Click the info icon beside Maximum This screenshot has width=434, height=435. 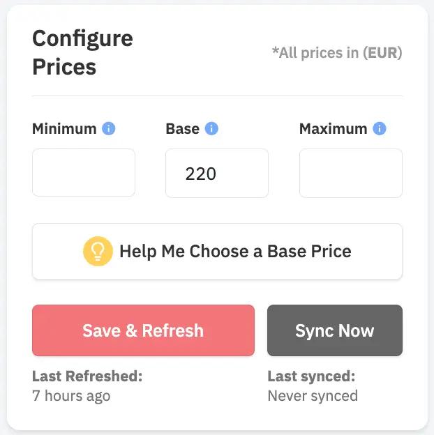pos(380,129)
